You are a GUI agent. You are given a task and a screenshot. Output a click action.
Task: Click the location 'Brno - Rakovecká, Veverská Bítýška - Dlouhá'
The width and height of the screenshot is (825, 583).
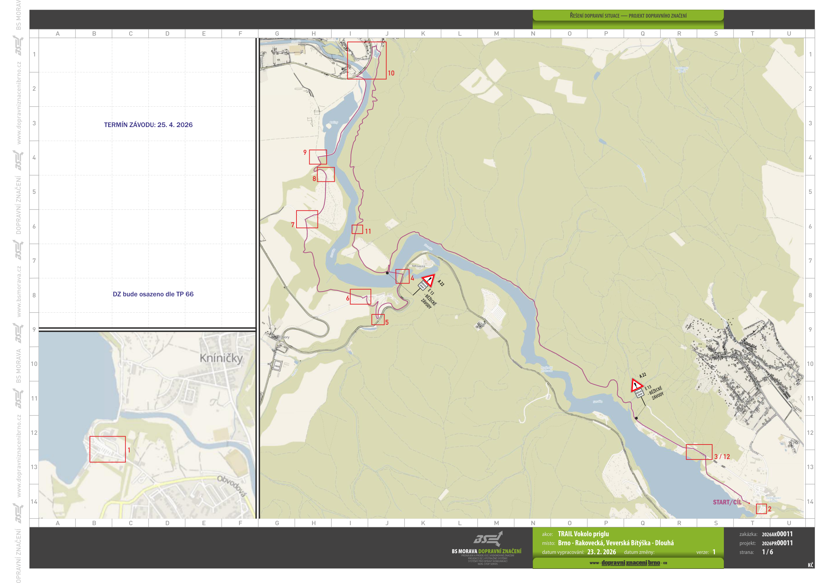click(x=616, y=543)
